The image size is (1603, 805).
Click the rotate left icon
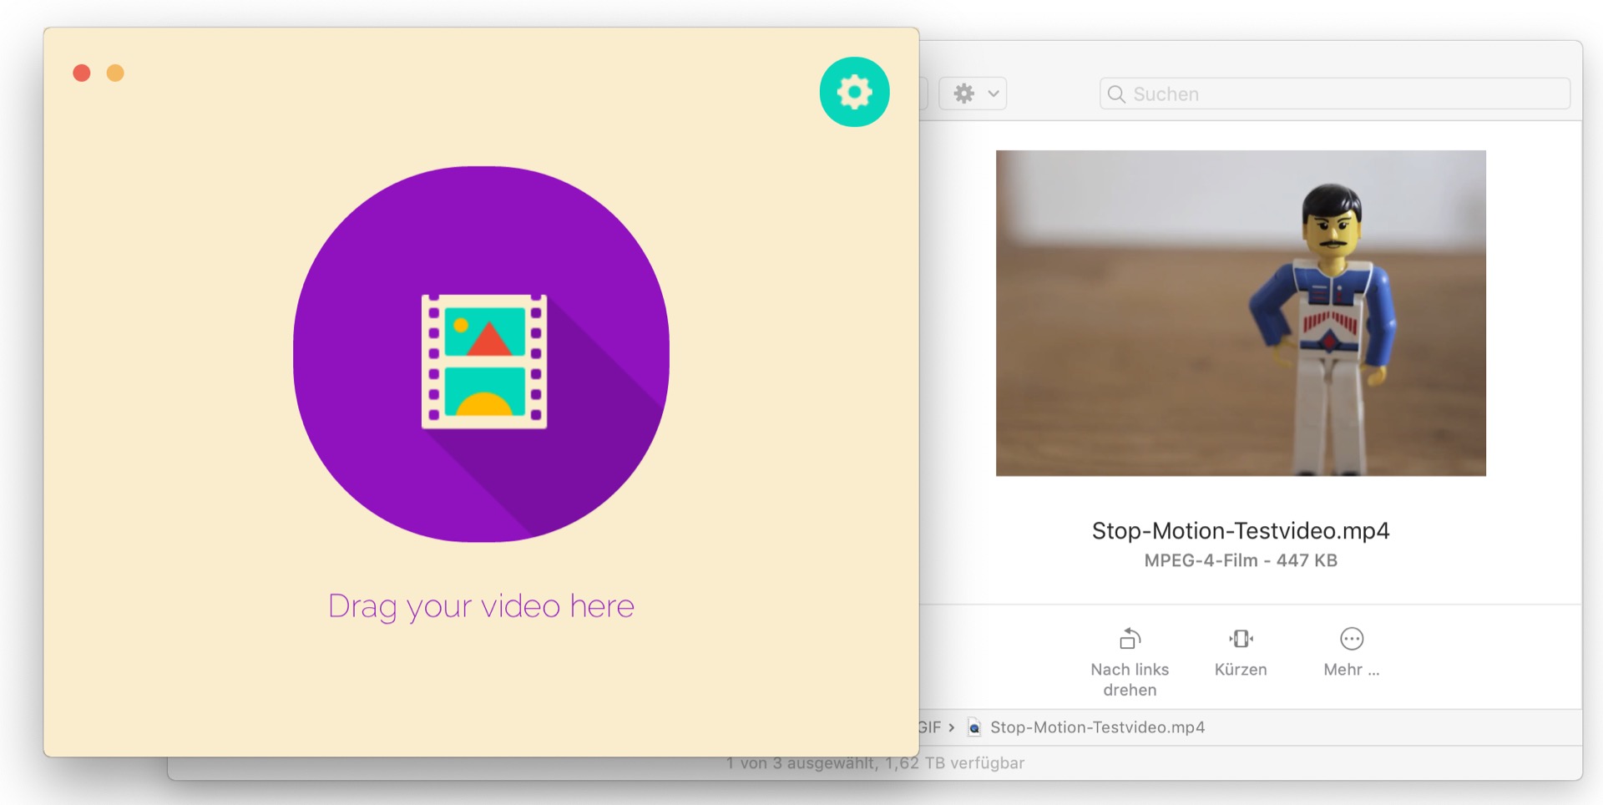click(1130, 639)
